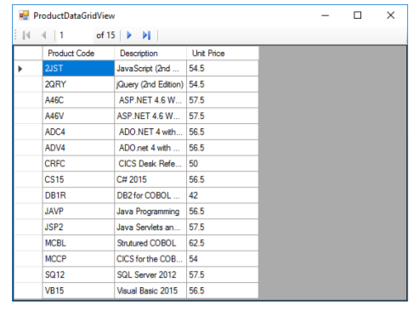Click the 'of 15' record count label

coord(105,36)
